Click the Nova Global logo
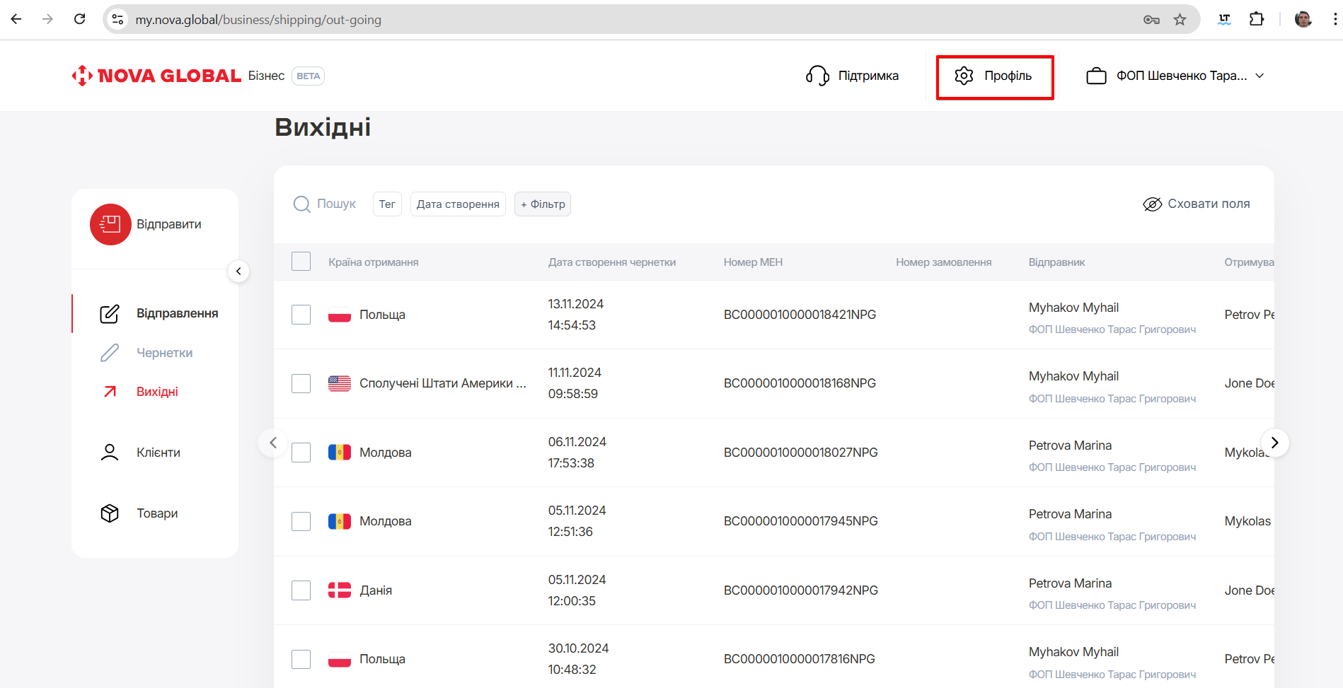 pos(157,76)
